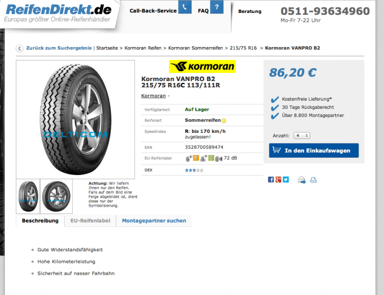Open Montagepartner suchen tab
Screen dimensions: 384x295
pos(154,221)
